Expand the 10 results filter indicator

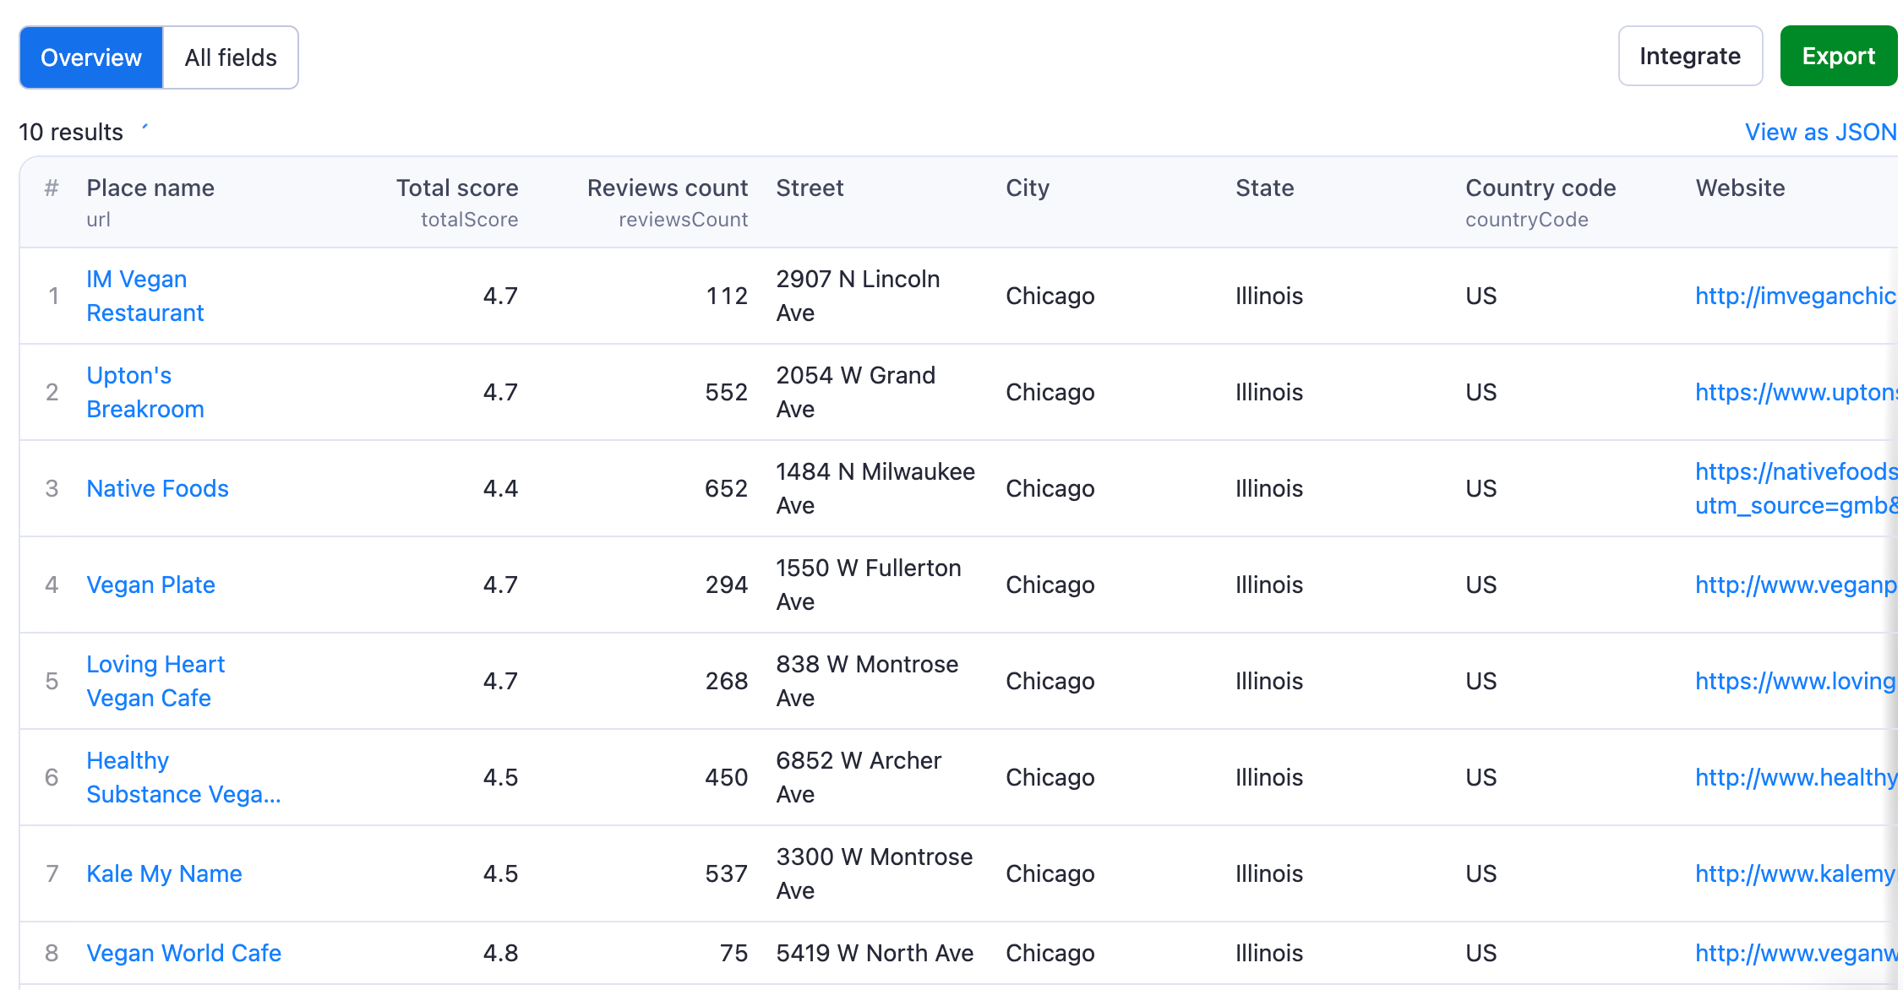tap(149, 129)
